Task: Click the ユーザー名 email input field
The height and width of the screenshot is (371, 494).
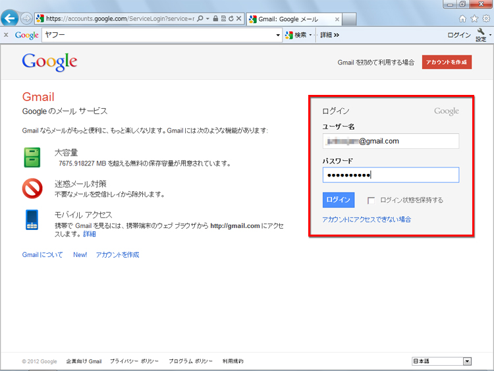Action: [391, 141]
